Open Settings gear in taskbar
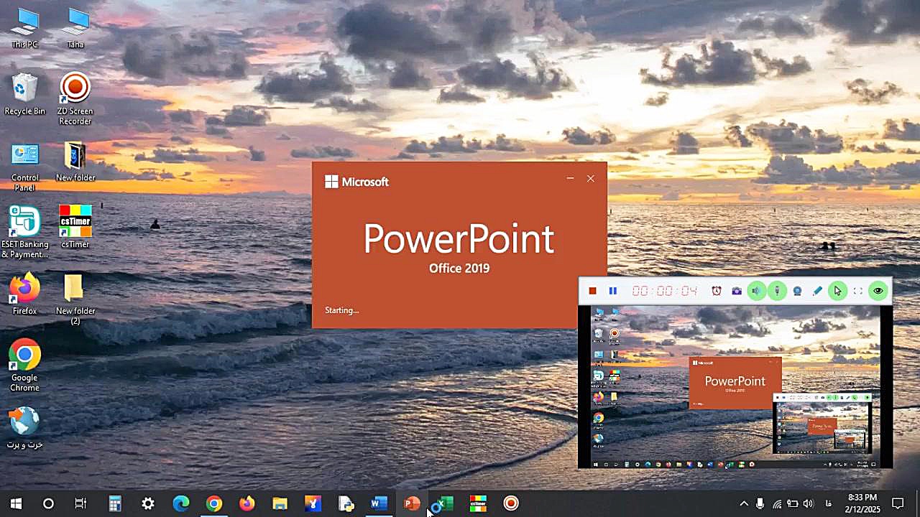Screen dimensions: 920x517 point(148,503)
